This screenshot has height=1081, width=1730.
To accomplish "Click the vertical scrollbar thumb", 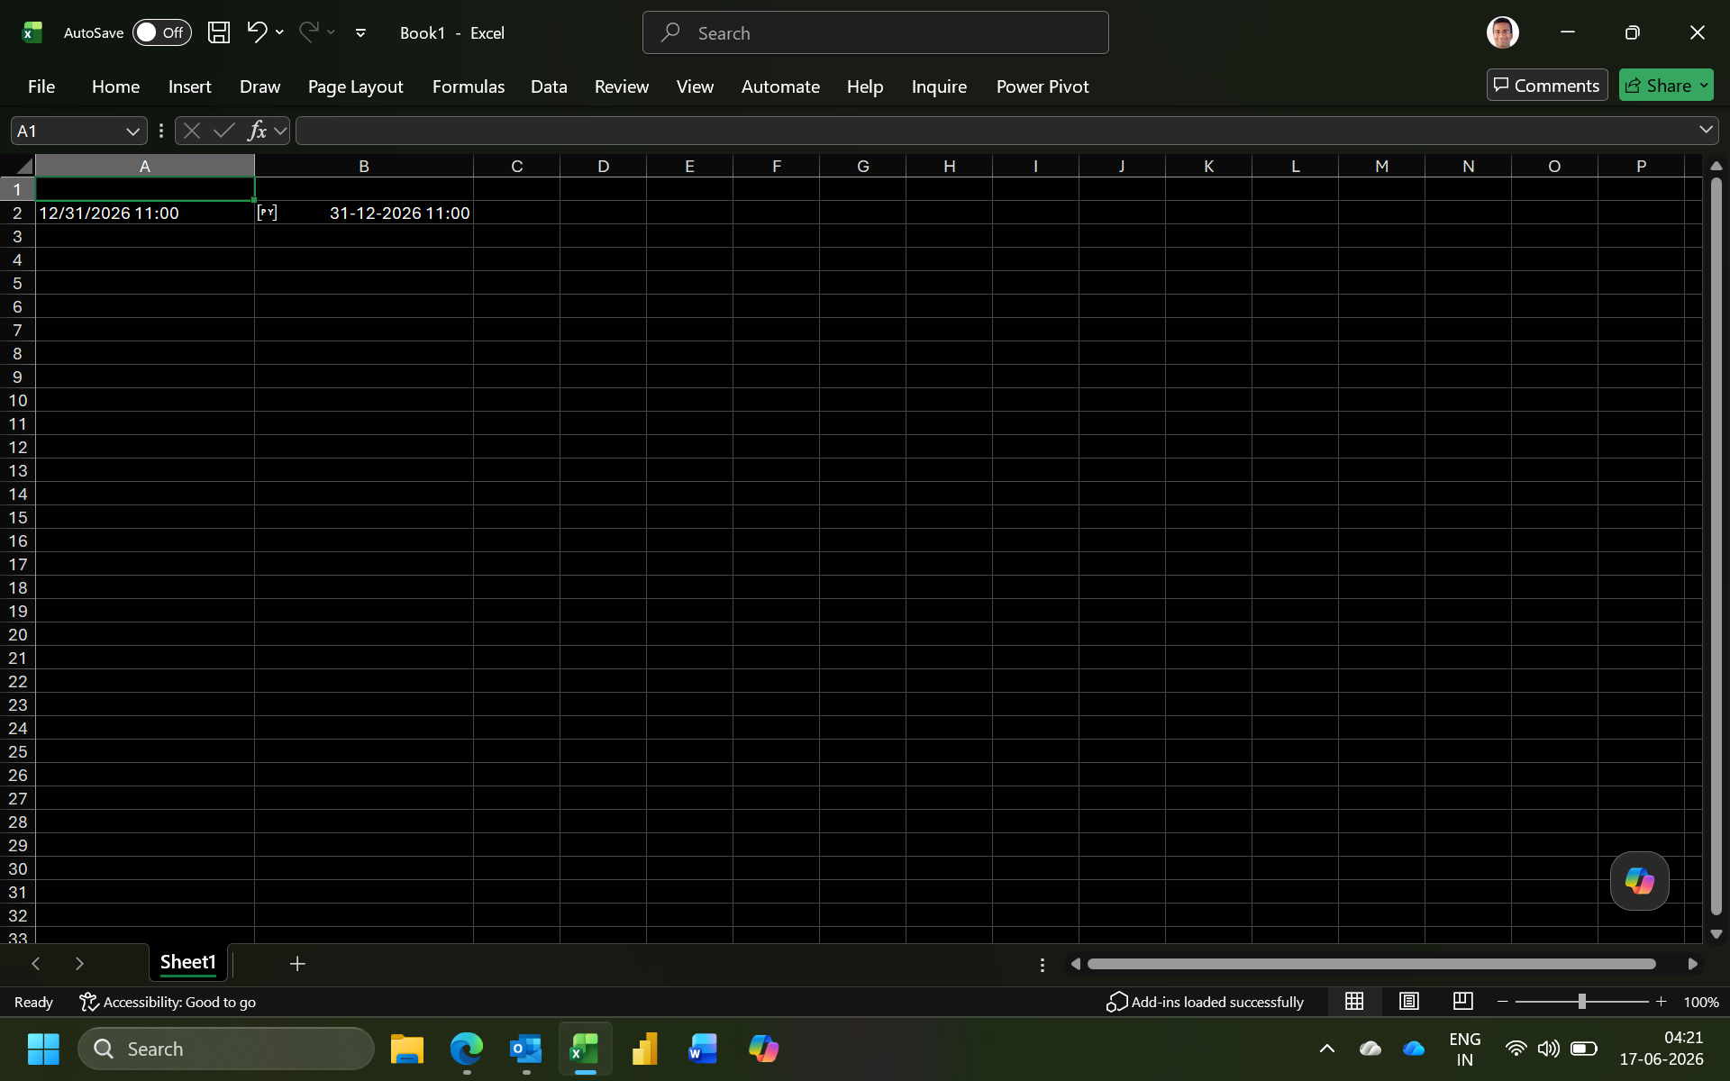I will (x=1716, y=546).
